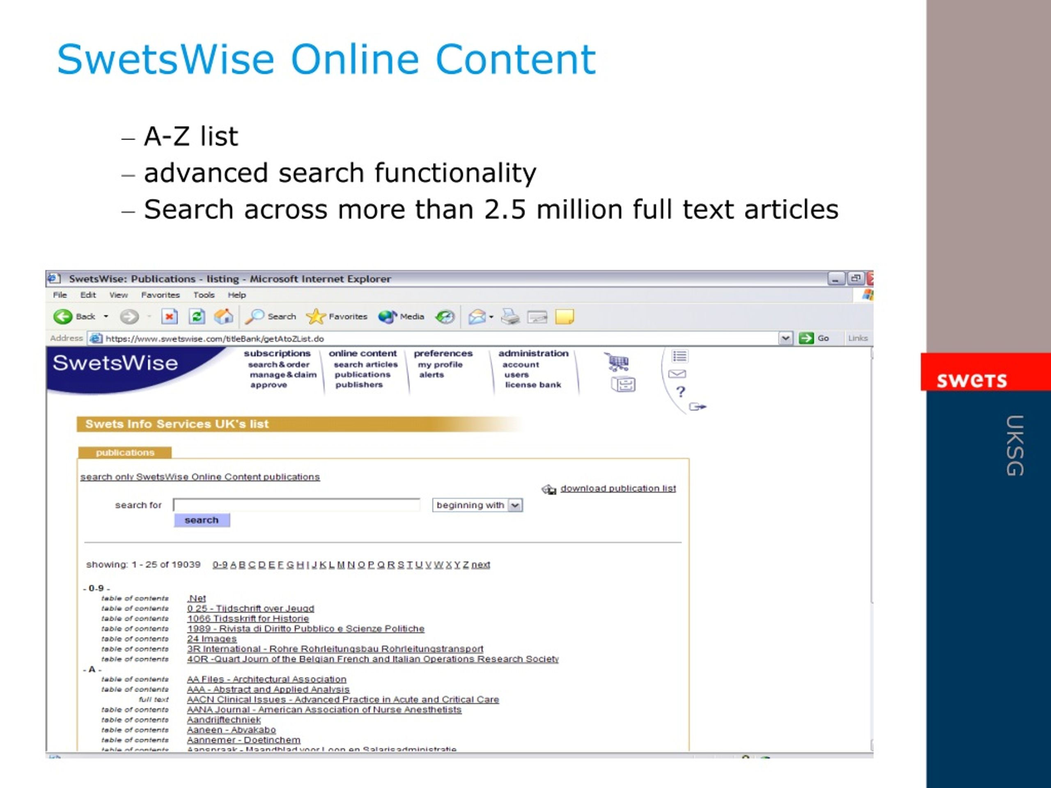Click the yellow note icon in toolbar
The height and width of the screenshot is (788, 1051).
pos(565,316)
